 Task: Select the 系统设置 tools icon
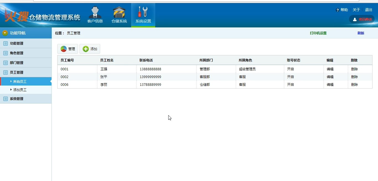143,12
